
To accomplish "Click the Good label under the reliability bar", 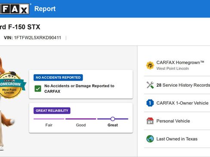I will tap(81, 125).
